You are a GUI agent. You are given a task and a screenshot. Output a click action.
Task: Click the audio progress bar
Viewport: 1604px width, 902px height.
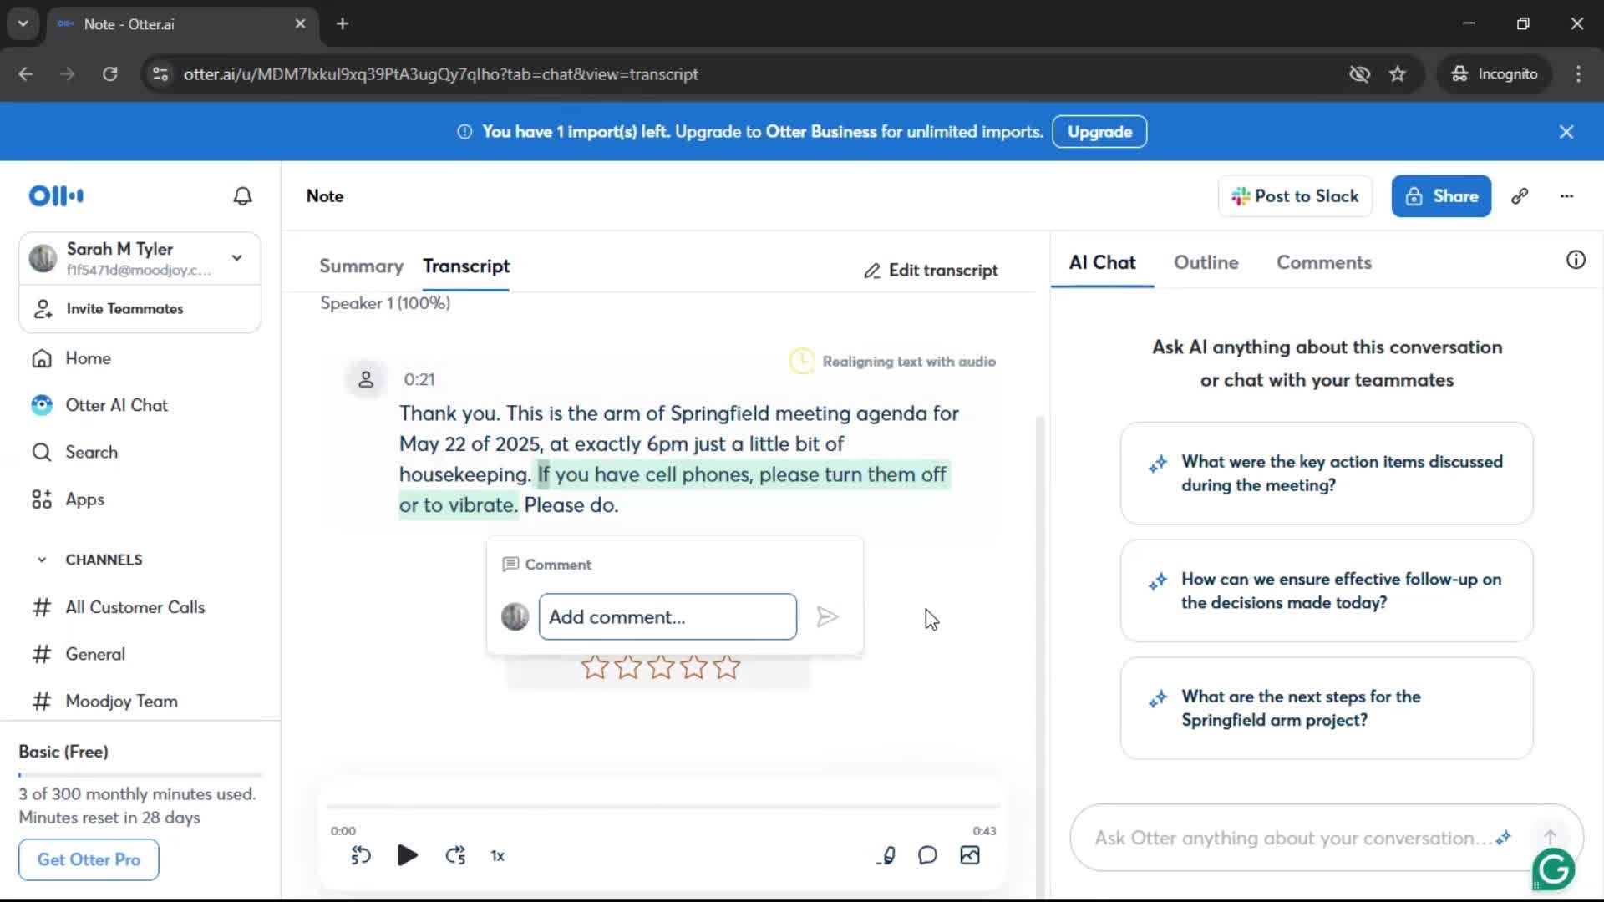664,807
